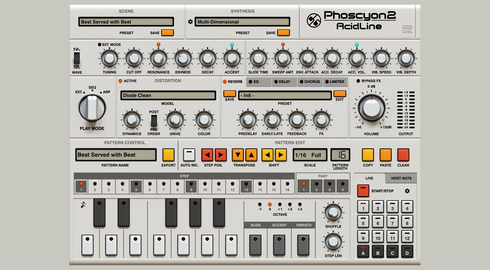Screen dimensions: 490x270
Task: Click the FEEDBACK reverb knob
Action: click(x=297, y=120)
